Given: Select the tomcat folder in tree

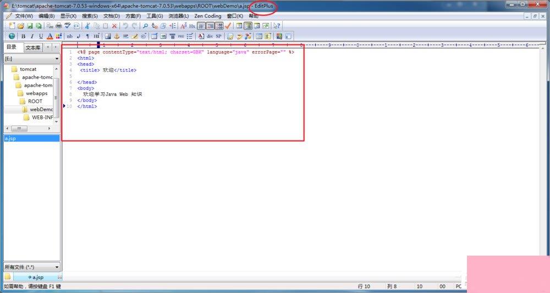Looking at the screenshot, I should point(28,69).
